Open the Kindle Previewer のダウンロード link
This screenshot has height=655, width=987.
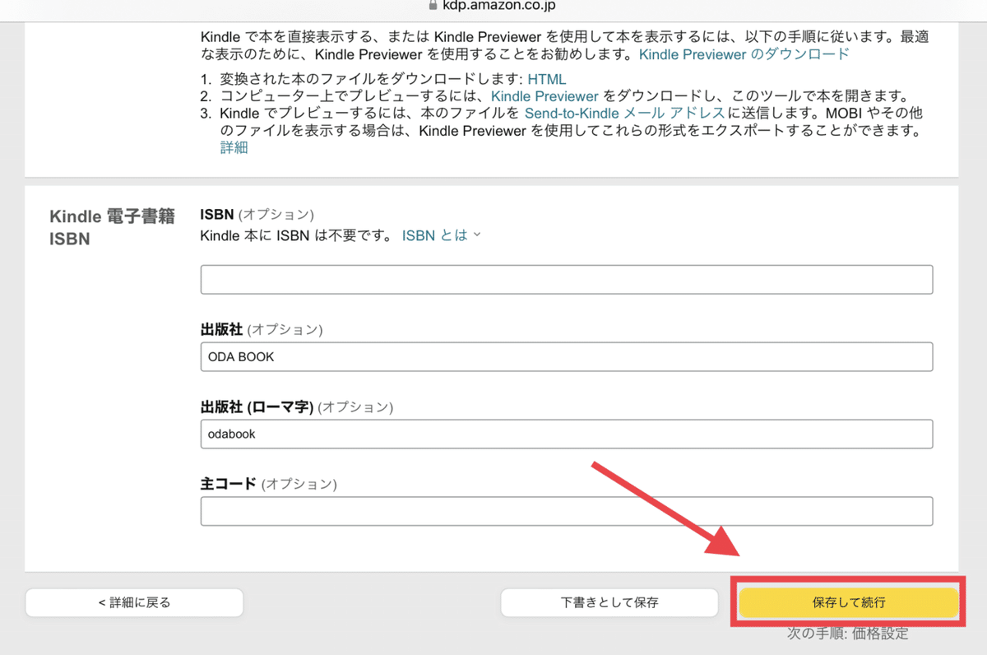click(x=744, y=54)
